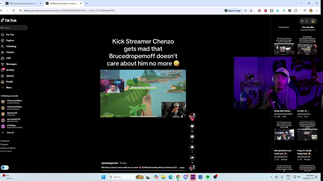This screenshot has width=323, height=181.
Task: Open Chrome extensions puzzle icon
Action: (296, 11)
